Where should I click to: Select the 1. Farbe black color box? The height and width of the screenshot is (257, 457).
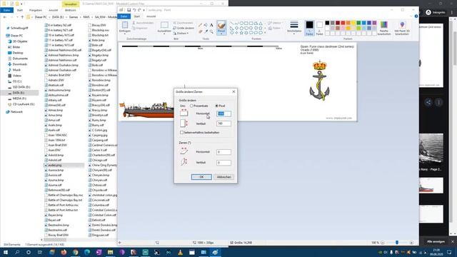coord(309,28)
